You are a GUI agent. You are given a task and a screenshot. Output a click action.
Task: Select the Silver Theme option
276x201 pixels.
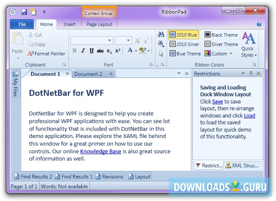coord(221,44)
